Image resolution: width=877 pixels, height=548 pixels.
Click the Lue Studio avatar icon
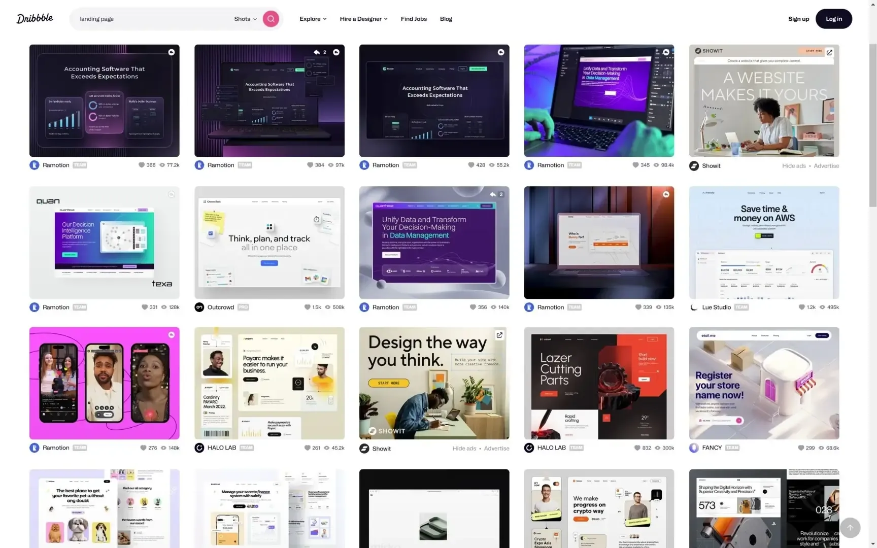point(694,307)
